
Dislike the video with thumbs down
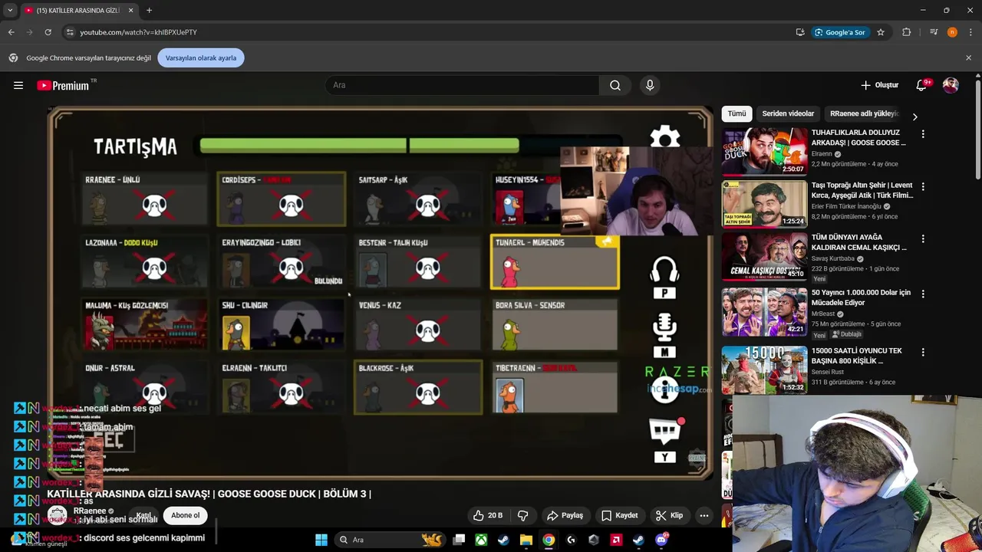(523, 515)
